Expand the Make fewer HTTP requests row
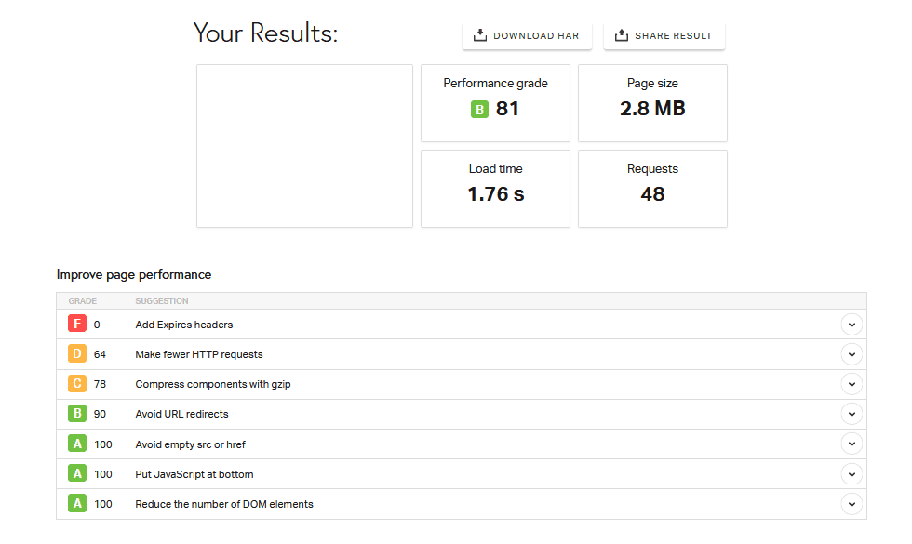Viewport: 912px width, 544px height. [x=852, y=353]
